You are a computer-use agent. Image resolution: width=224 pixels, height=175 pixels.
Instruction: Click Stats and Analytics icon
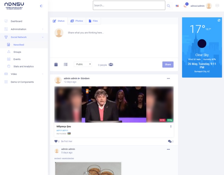(x=9, y=66)
